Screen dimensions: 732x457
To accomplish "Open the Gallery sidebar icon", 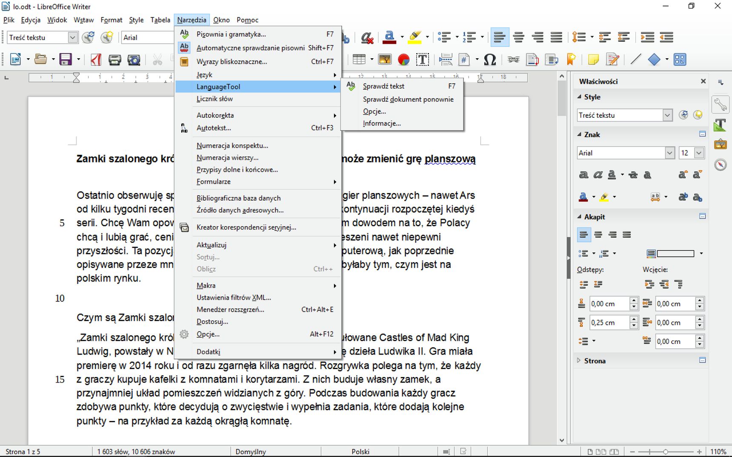I will 720,144.
